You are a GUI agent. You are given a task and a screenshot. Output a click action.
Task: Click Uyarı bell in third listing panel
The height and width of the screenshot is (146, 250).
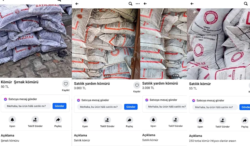click(153, 120)
